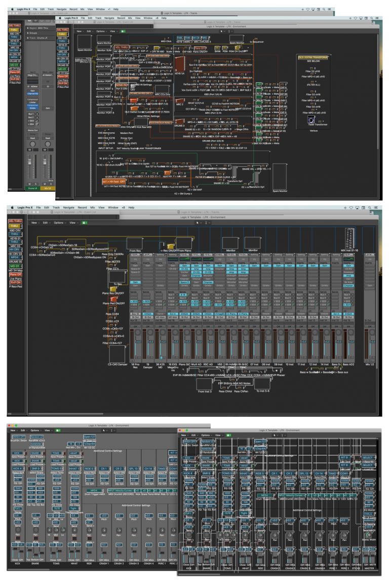
Task: Click volume fader of '18 Pno Res' channel strip
Action: [x=135, y=348]
